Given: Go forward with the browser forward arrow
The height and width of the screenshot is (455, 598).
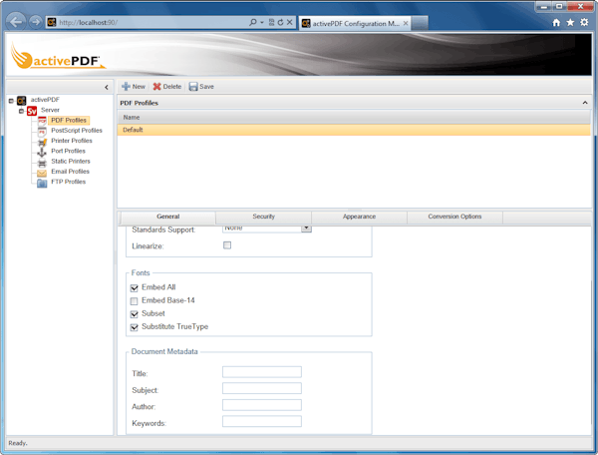Looking at the screenshot, I should [36, 22].
